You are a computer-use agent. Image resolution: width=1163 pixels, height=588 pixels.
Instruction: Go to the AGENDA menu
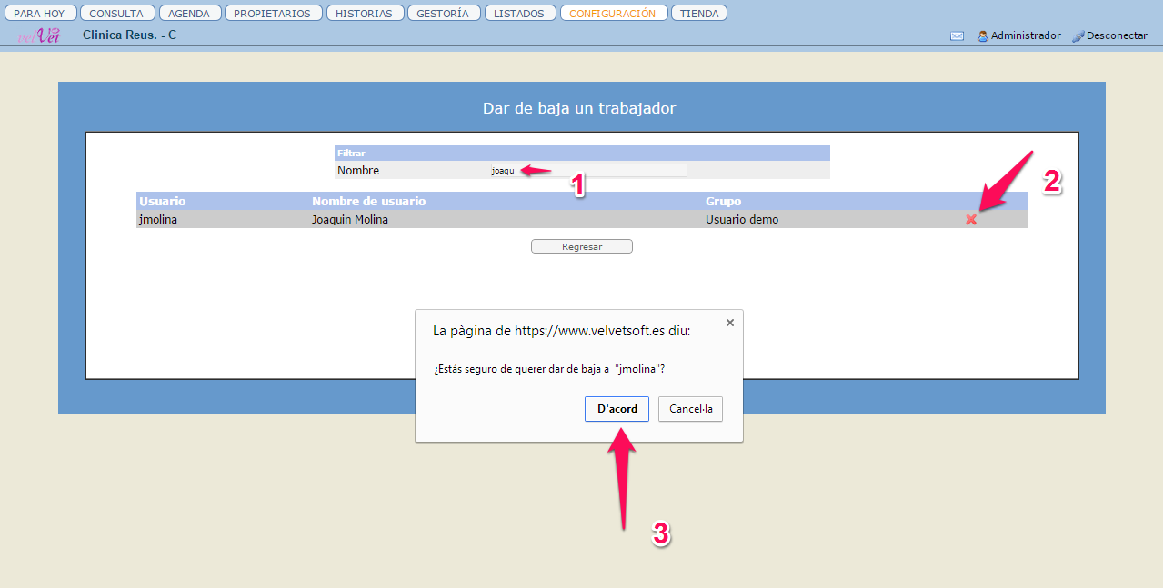click(x=189, y=14)
